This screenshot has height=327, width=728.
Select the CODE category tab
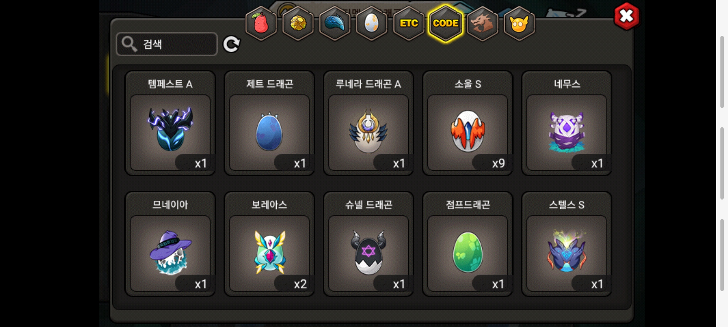pyautogui.click(x=446, y=24)
